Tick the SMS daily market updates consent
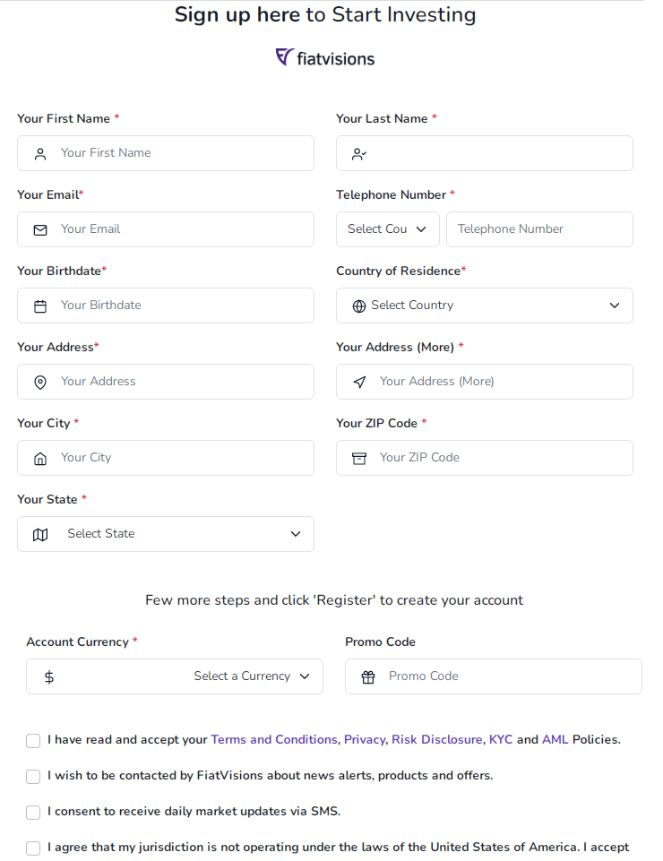Viewport: 663px width, 861px height. (x=33, y=812)
